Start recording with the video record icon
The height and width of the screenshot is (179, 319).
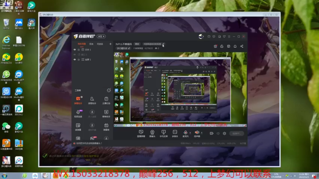click(x=212, y=133)
